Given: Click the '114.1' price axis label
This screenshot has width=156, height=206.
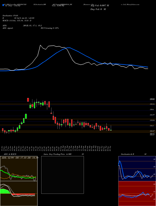Looking at the screenshot, I should click(x=152, y=126).
